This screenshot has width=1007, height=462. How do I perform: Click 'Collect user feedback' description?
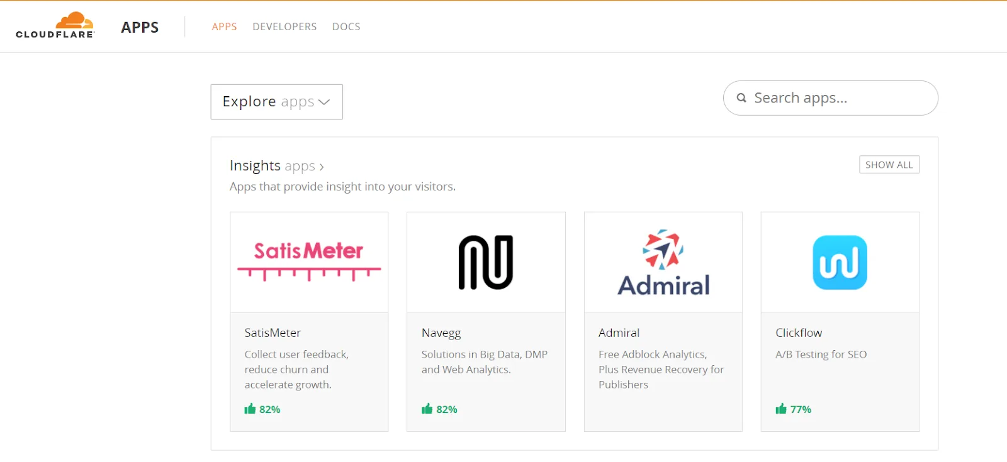pyautogui.click(x=296, y=370)
